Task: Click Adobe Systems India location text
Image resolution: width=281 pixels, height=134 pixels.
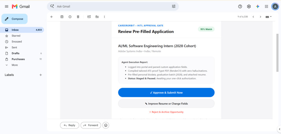Action: (139, 52)
